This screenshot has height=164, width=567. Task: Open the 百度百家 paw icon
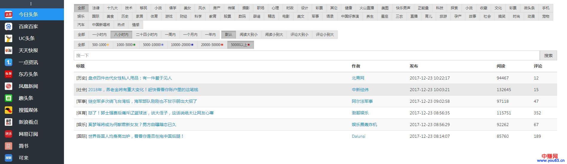click(x=8, y=27)
